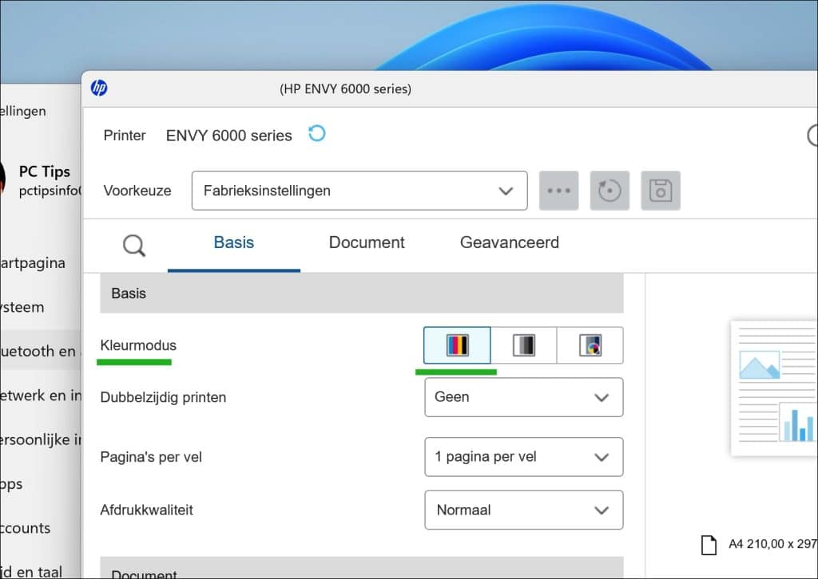Open the Pagina's per vel dropdown
This screenshot has width=818, height=579.
[x=524, y=457]
